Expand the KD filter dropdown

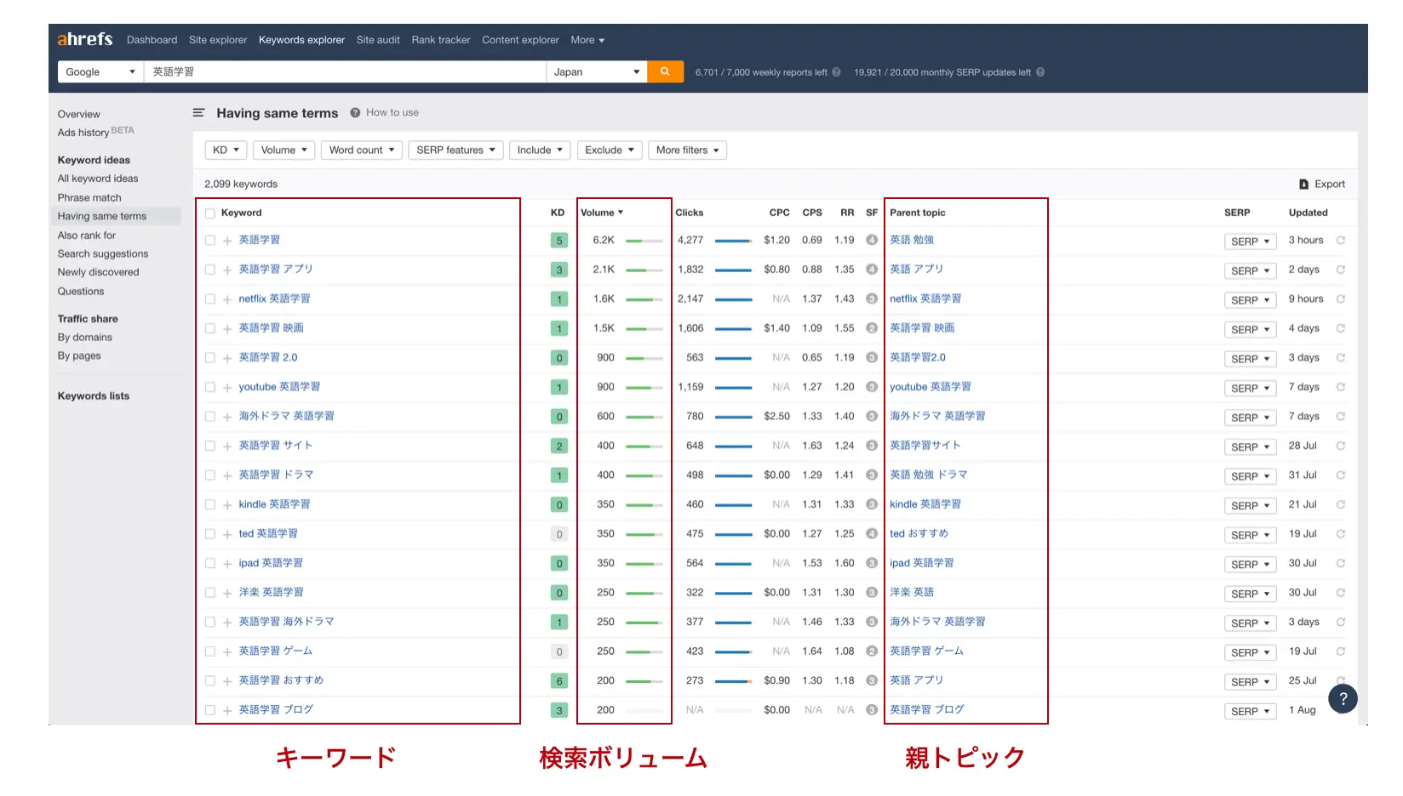pos(225,150)
